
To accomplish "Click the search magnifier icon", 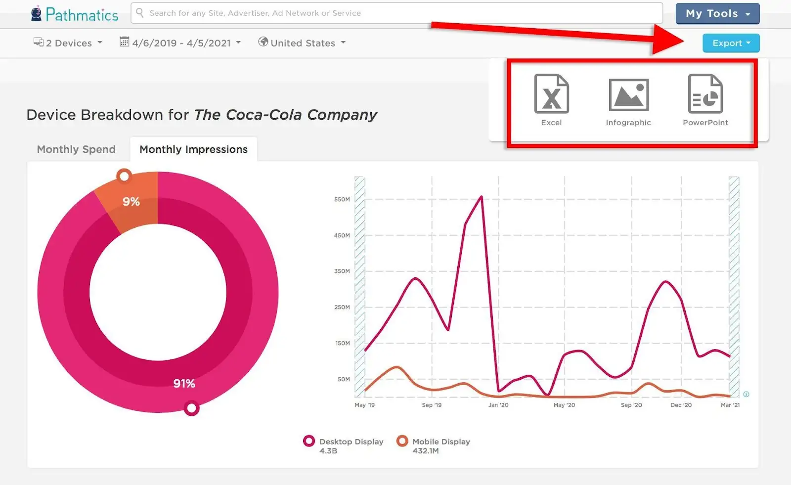I will (140, 13).
